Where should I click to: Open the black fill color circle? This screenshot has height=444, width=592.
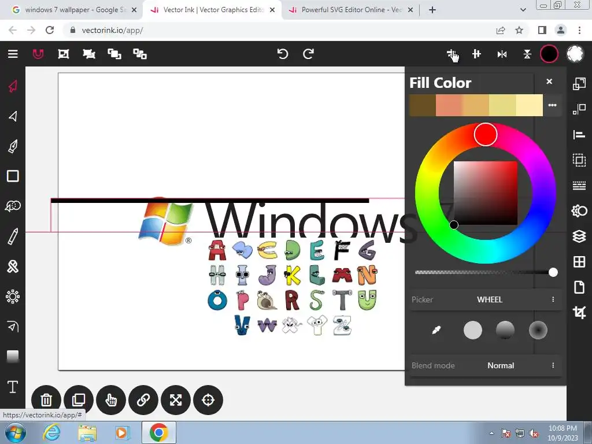(549, 54)
